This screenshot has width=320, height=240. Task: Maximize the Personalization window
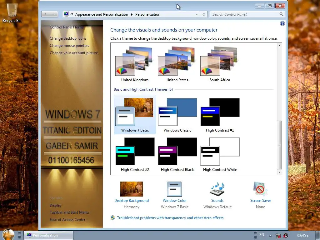point(270,6)
